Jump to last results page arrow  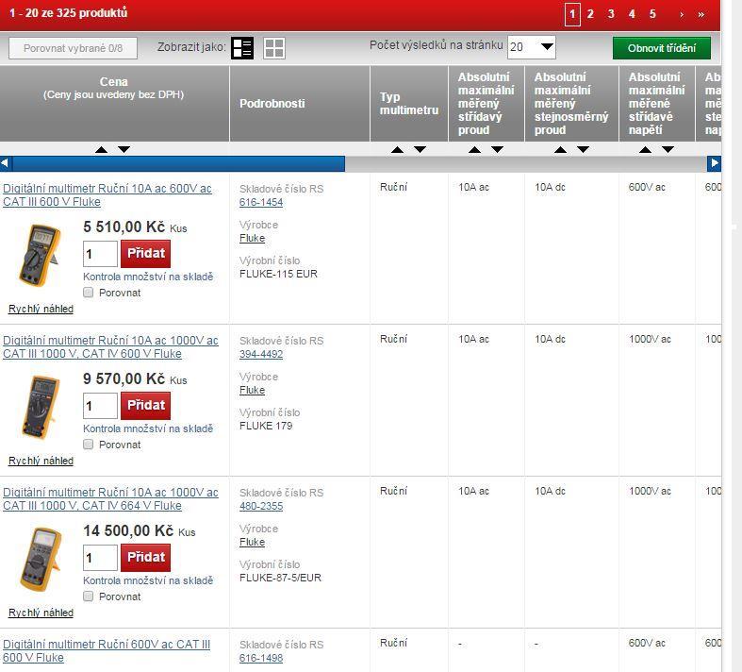(701, 15)
